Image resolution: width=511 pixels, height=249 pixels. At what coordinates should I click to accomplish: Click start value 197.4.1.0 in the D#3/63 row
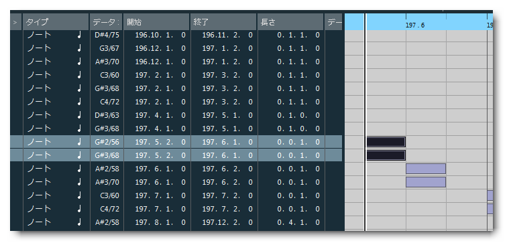click(x=160, y=115)
